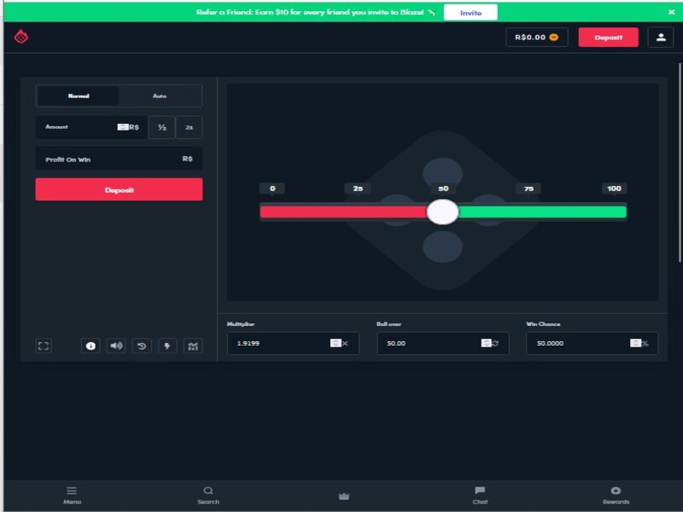Click the Invite button in banner
The width and height of the screenshot is (683, 512).
click(x=470, y=13)
